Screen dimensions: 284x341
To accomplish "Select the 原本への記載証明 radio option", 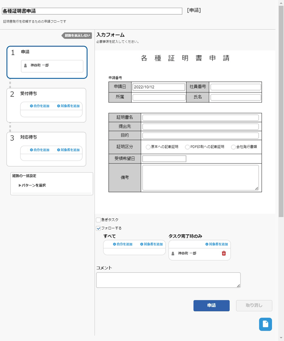I will click(x=148, y=147).
